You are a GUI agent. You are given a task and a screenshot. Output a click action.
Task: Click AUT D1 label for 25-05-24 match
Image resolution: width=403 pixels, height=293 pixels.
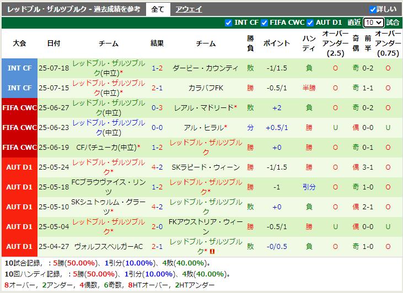tap(19, 167)
